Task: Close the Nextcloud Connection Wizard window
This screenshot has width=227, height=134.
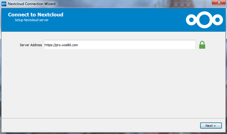Action: 219,2
